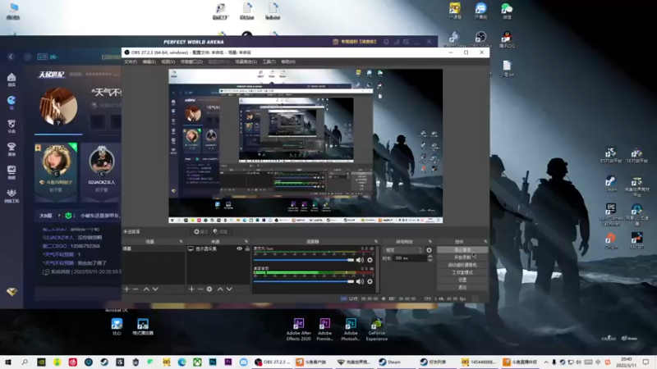Open OBS Edit menu
This screenshot has height=369, width=657.
(149, 61)
